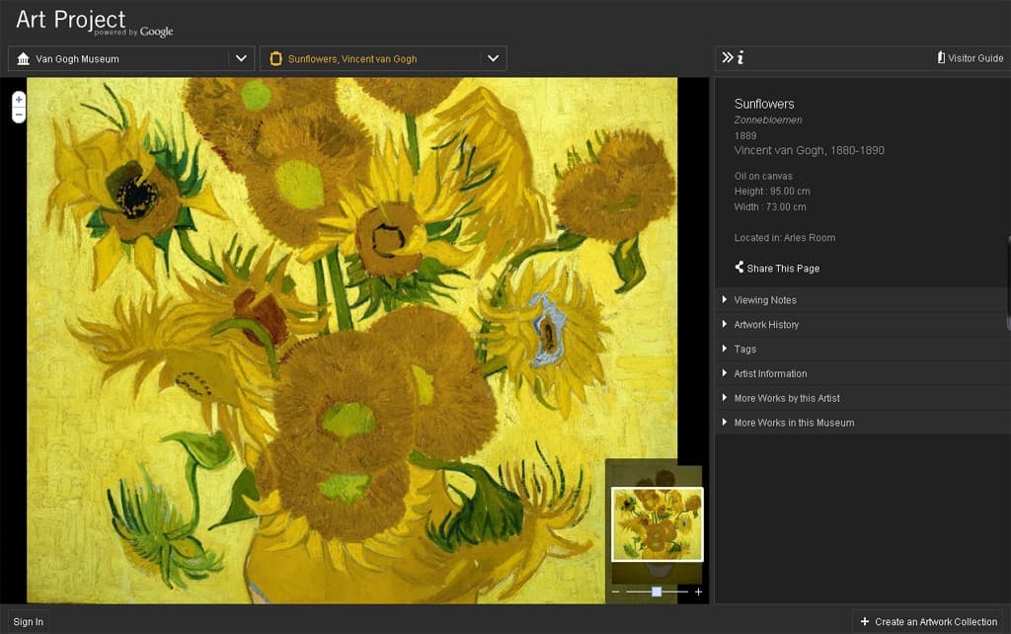Screen dimensions: 1011x634
Task: Click the Sunflowers navigator thumbnail
Action: click(x=657, y=524)
